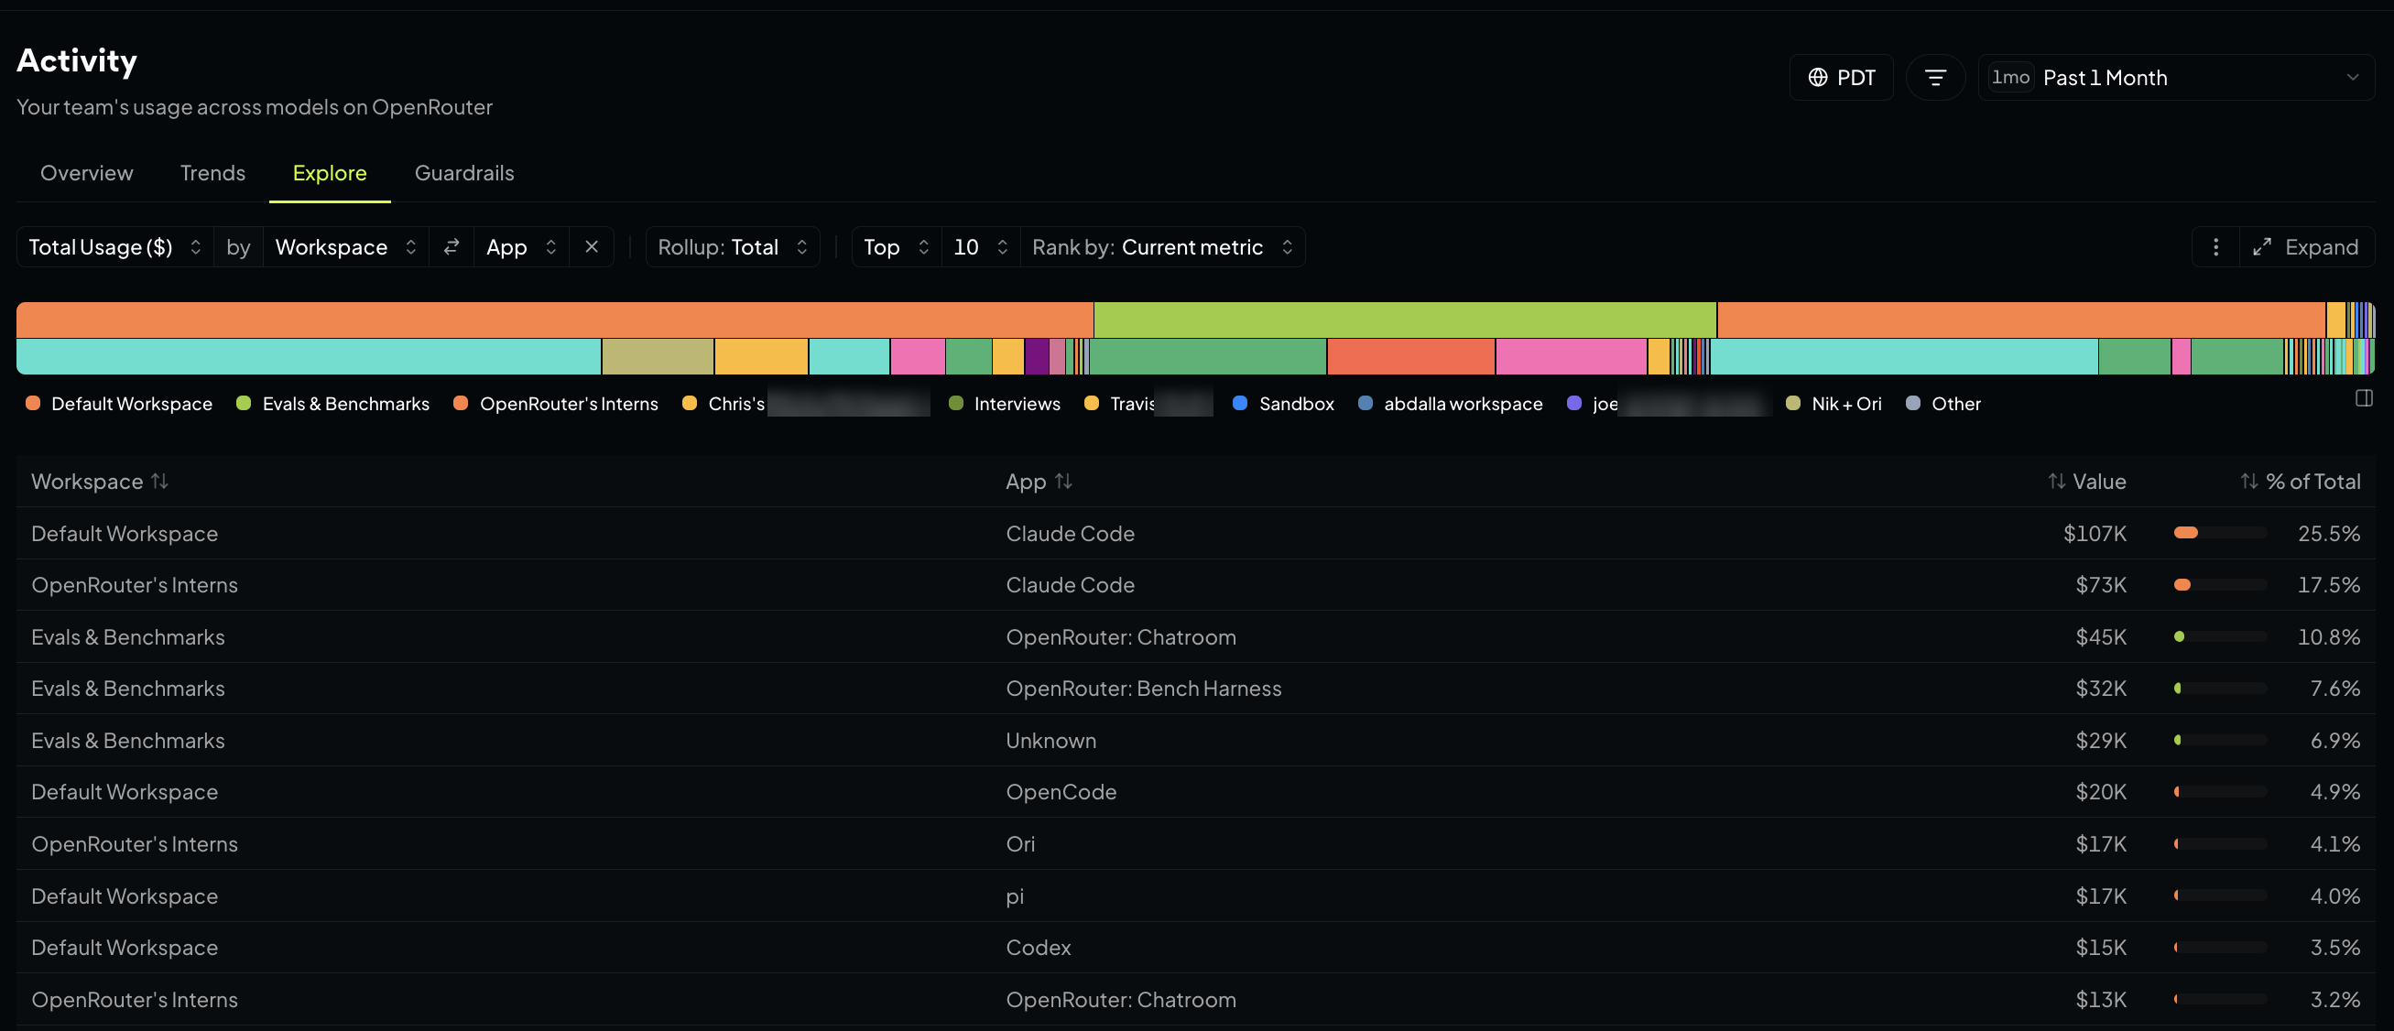2394x1031 pixels.
Task: Sort by App column arrows
Action: tap(1063, 481)
